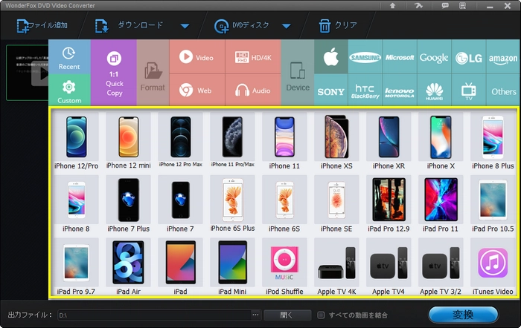Screen dimensions: 521x328
Task: Select the iPad Air device profile
Action: coord(128,267)
